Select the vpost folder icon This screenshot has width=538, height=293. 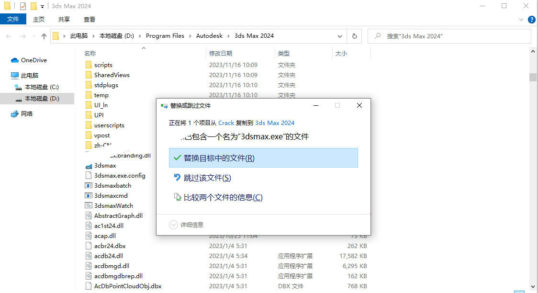89,135
